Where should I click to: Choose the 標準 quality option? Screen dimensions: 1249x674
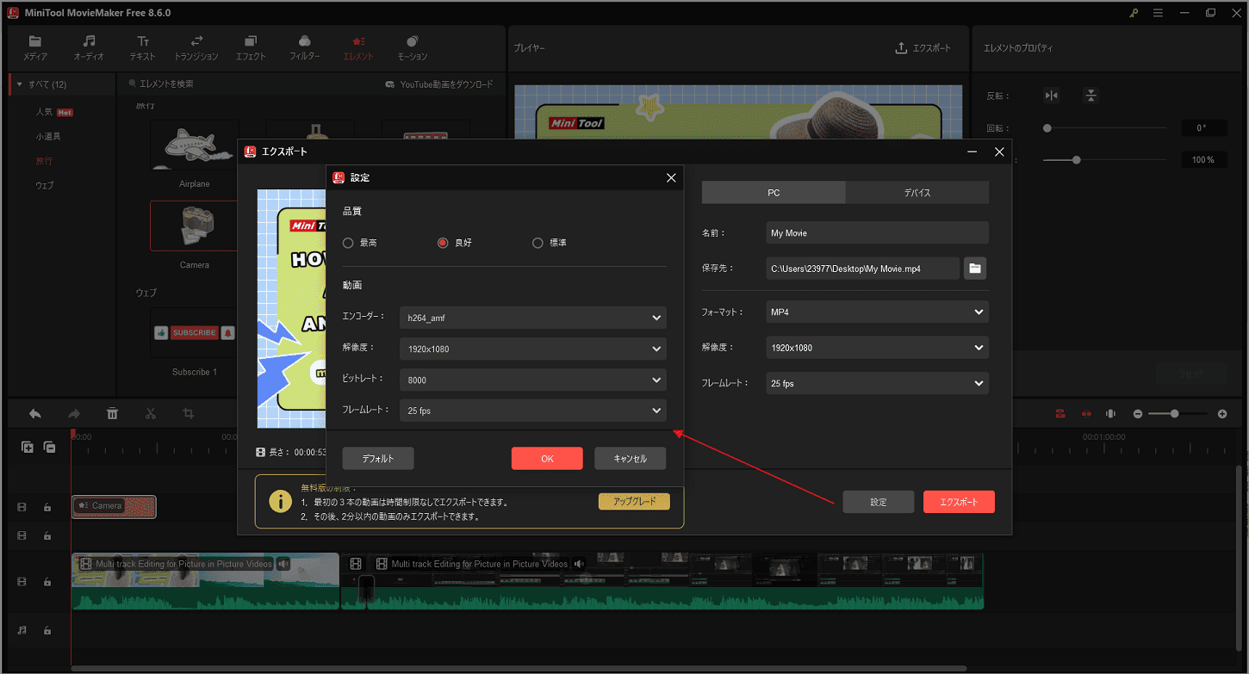click(x=538, y=242)
